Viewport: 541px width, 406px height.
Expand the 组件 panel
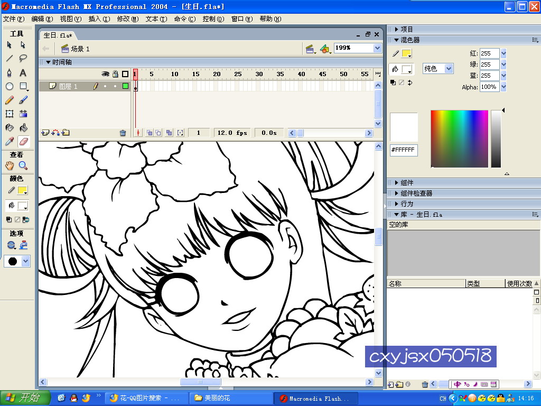tap(396, 182)
